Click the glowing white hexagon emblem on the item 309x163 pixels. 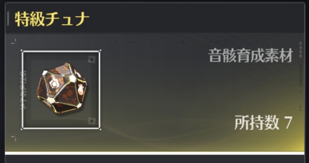click(x=54, y=84)
